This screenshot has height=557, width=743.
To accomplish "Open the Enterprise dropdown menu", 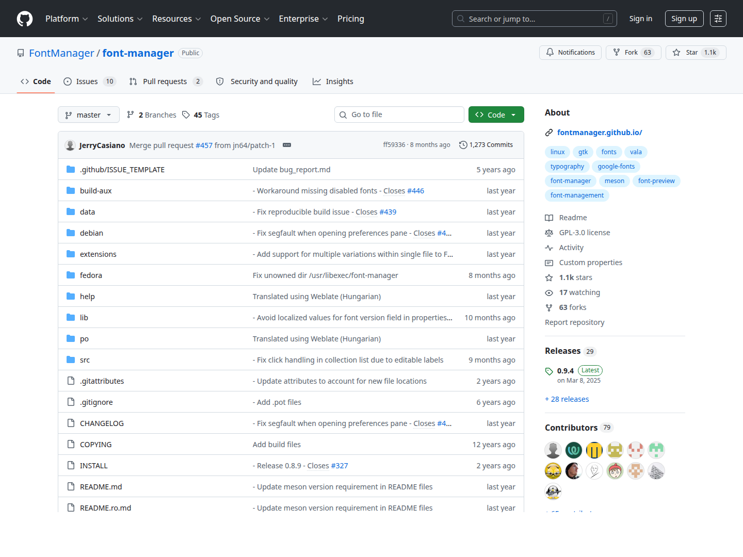I will tap(303, 19).
